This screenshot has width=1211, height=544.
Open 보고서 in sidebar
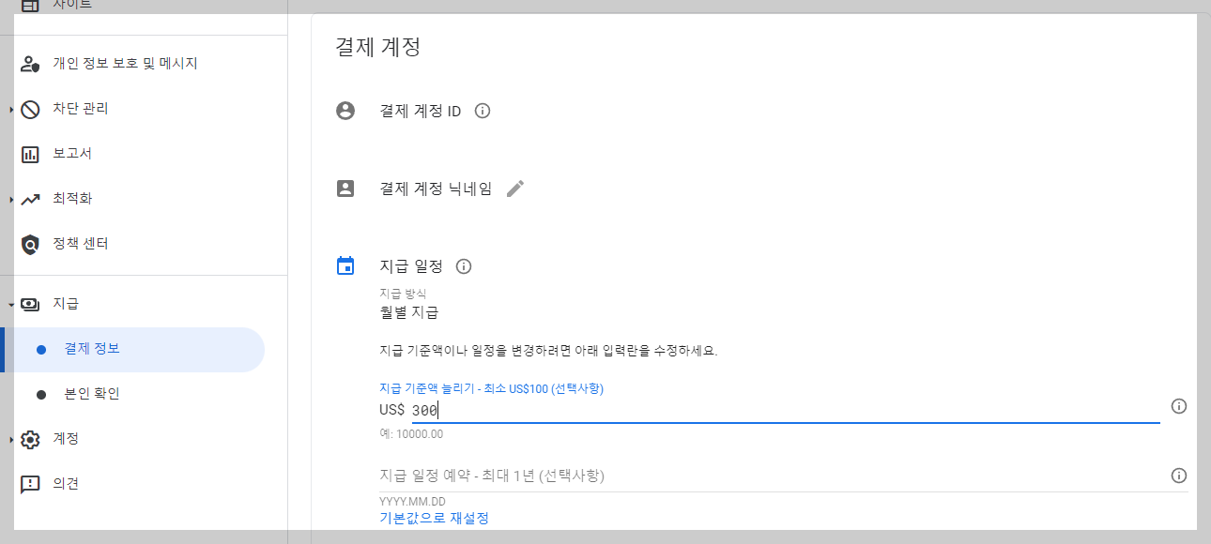point(72,154)
